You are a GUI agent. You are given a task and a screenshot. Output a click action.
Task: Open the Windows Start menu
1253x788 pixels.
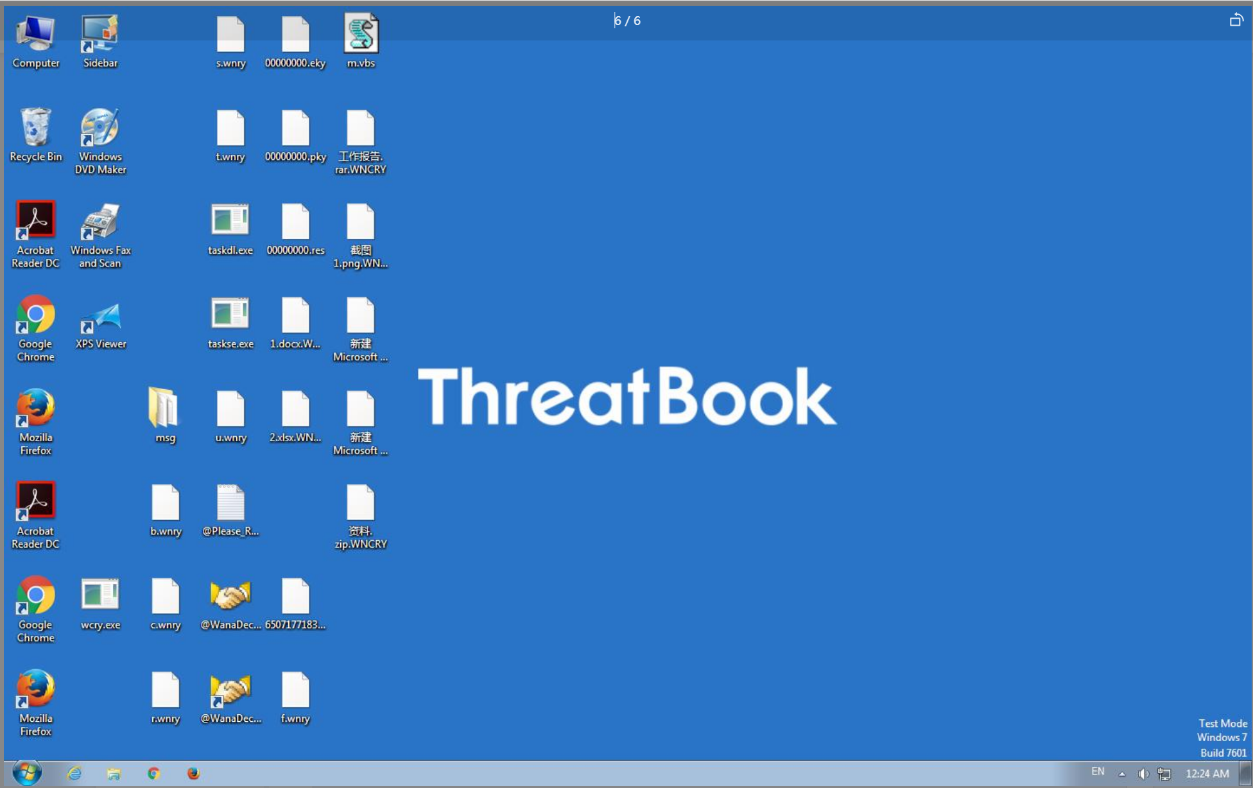pyautogui.click(x=27, y=773)
